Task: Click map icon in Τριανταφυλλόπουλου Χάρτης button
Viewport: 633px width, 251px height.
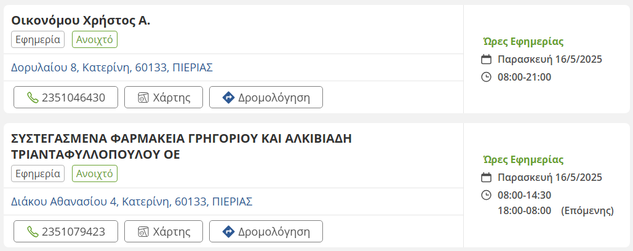Action: (x=143, y=231)
